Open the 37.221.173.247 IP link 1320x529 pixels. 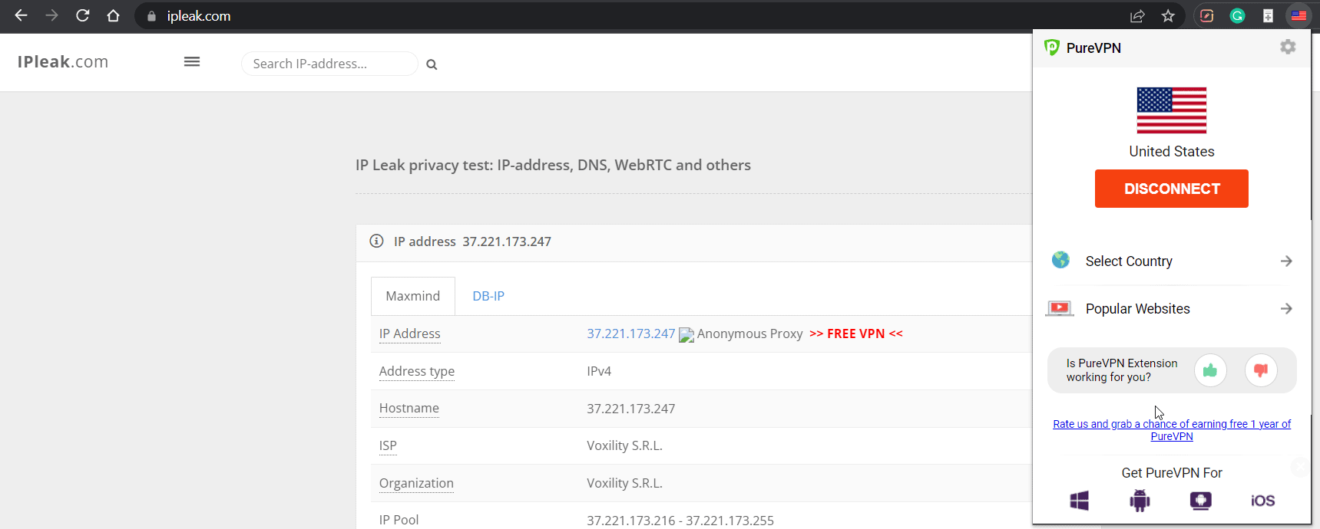coord(631,333)
